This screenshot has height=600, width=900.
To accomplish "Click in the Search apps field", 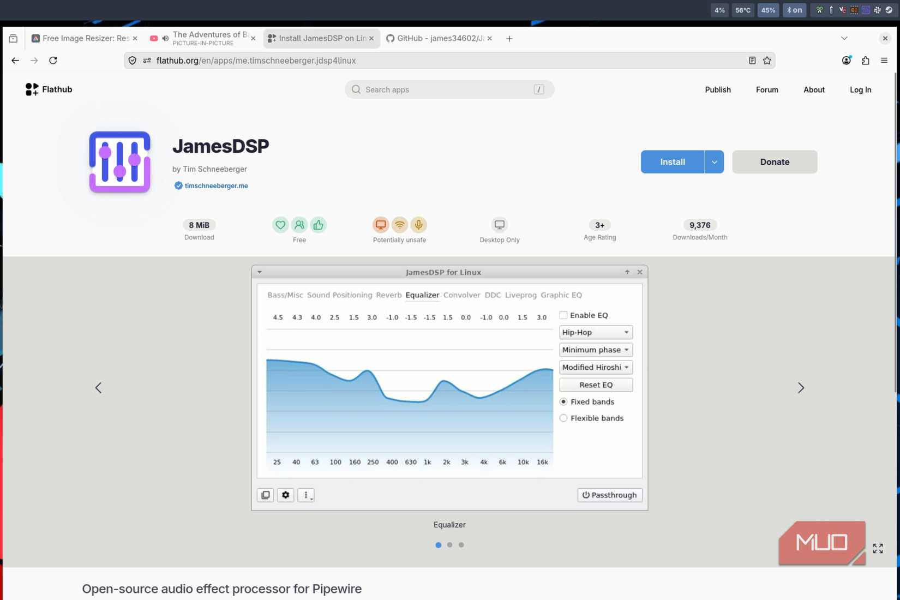I will pyautogui.click(x=449, y=89).
